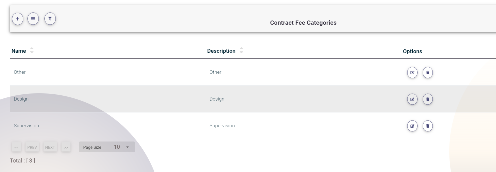Screen dimensions: 496x172
Task: Click the add new category plus icon
Action: 17,19
